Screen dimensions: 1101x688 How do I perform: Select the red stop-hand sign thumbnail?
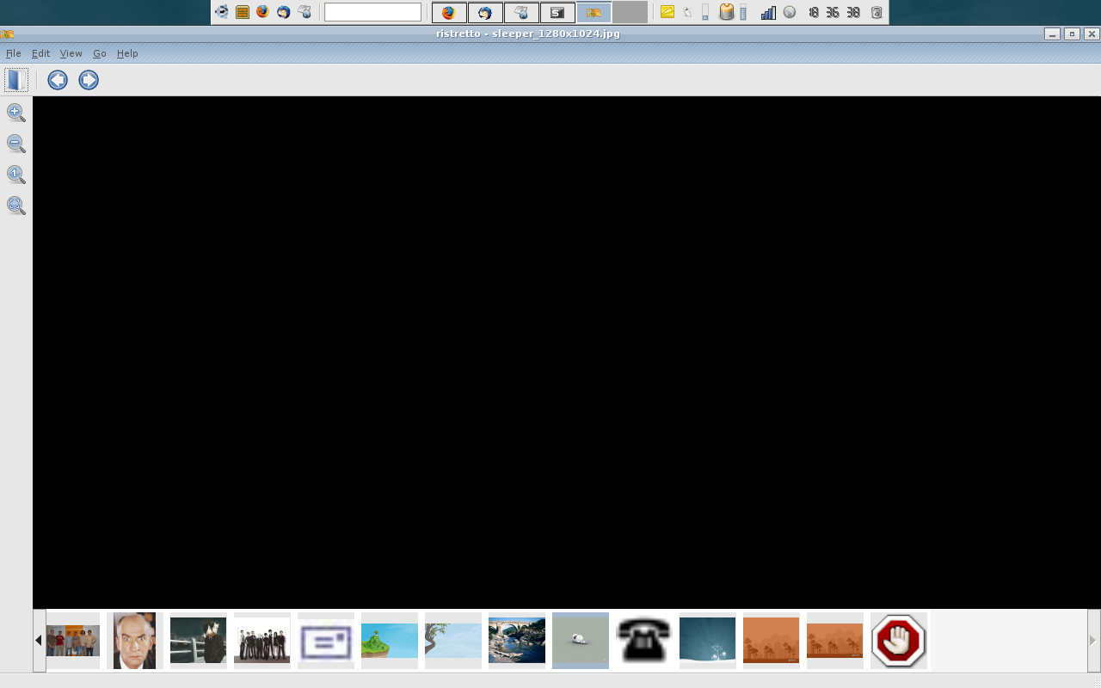click(898, 641)
